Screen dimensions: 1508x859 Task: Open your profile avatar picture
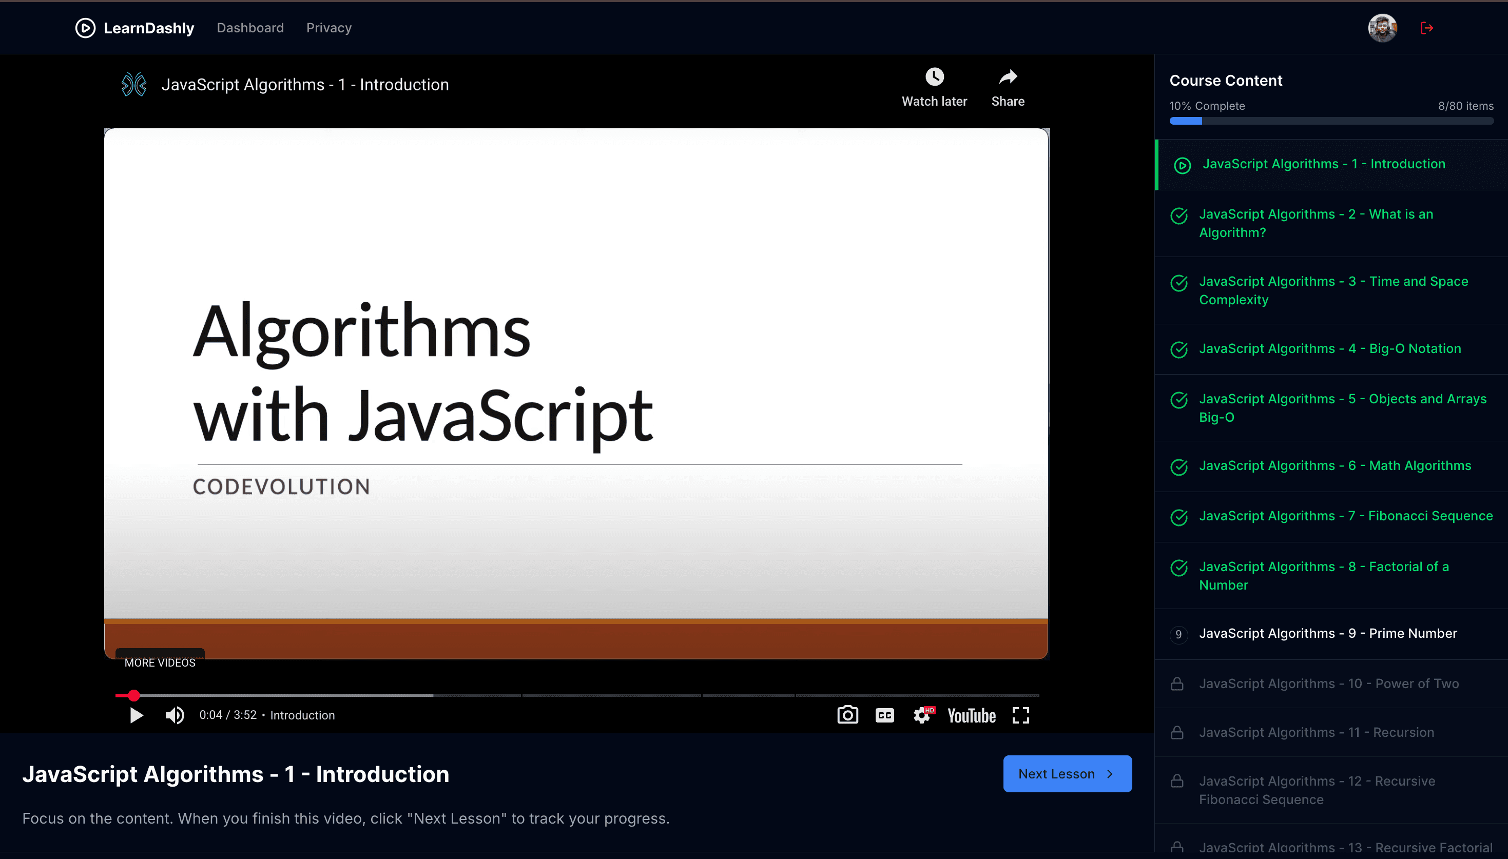tap(1382, 28)
